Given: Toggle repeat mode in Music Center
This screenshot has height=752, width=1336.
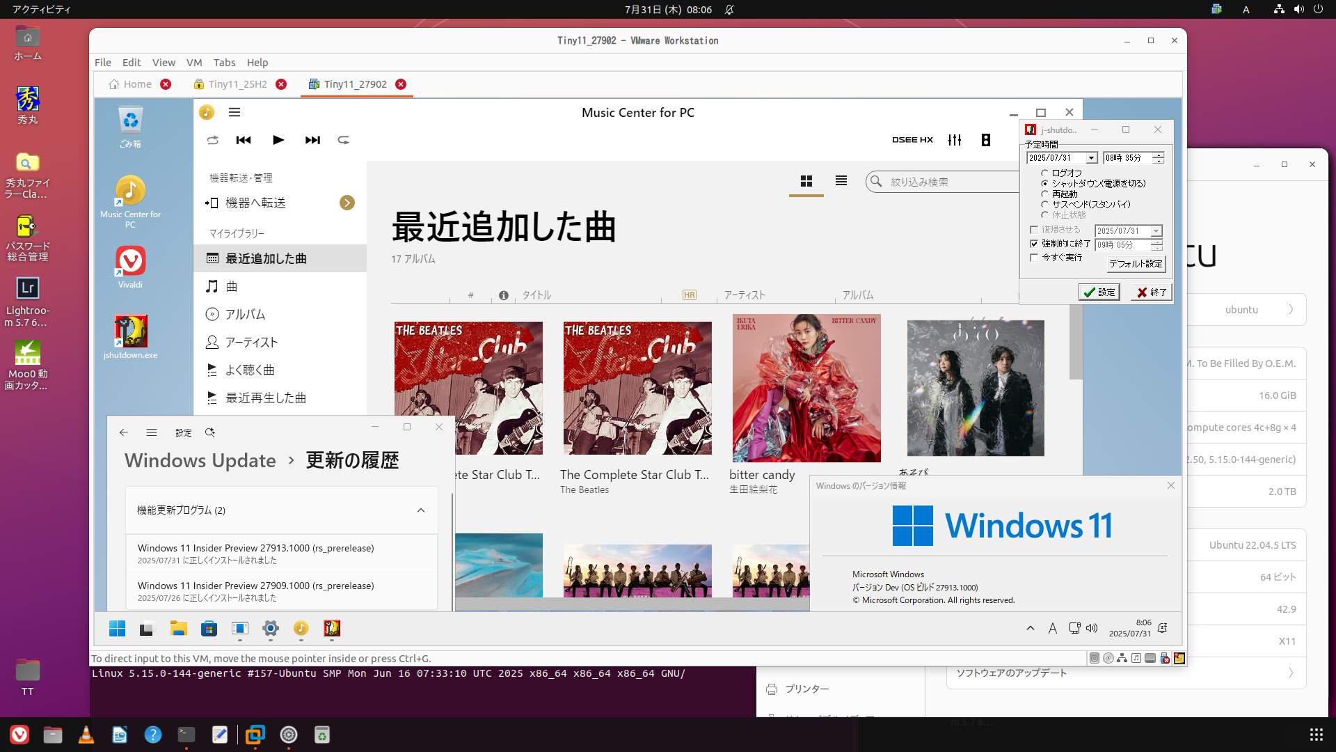Looking at the screenshot, I should click(344, 140).
